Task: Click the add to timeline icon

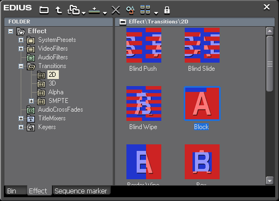Action: tap(94, 10)
